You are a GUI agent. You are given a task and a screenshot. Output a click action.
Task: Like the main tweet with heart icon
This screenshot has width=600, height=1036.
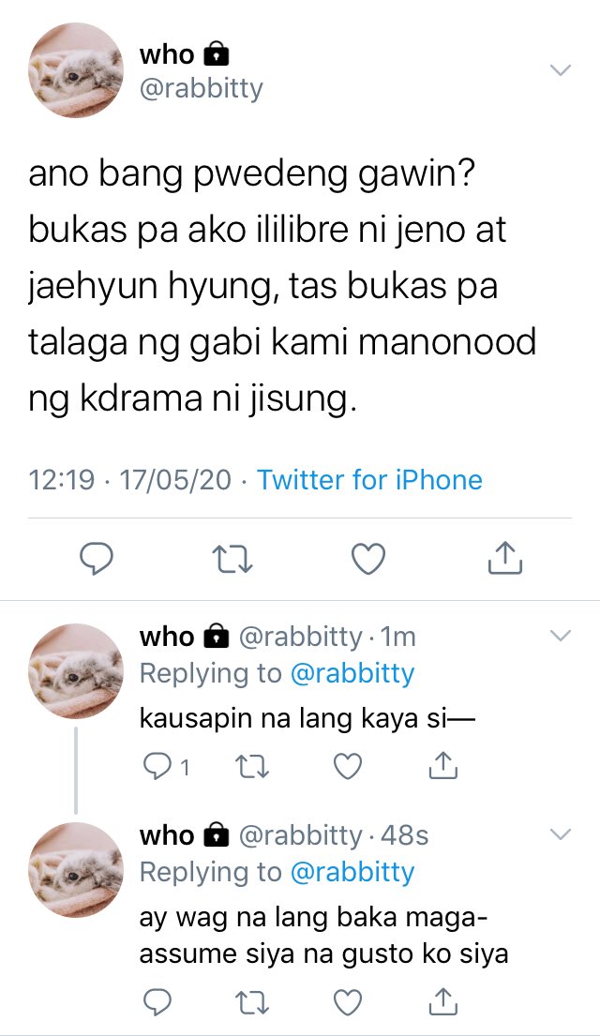[x=367, y=559]
